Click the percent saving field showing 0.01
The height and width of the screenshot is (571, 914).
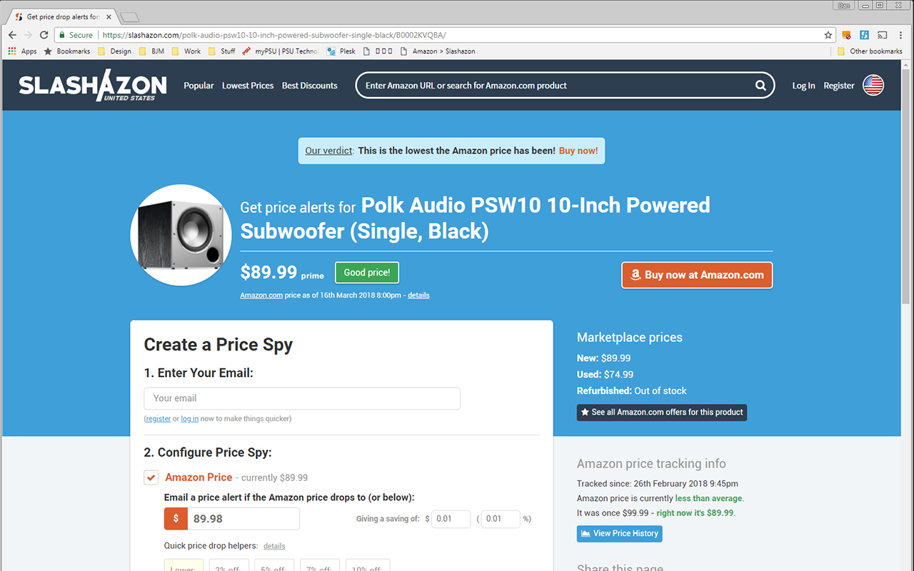point(500,519)
